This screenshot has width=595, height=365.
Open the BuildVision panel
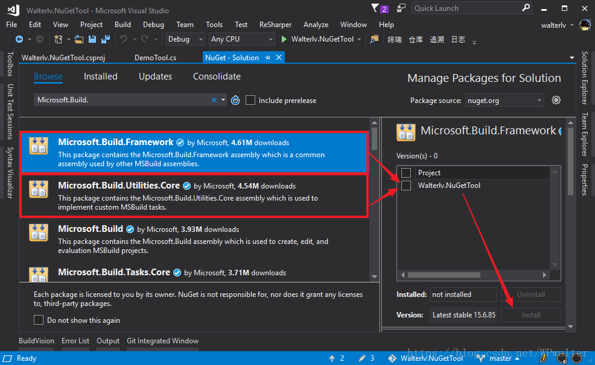tap(36, 341)
